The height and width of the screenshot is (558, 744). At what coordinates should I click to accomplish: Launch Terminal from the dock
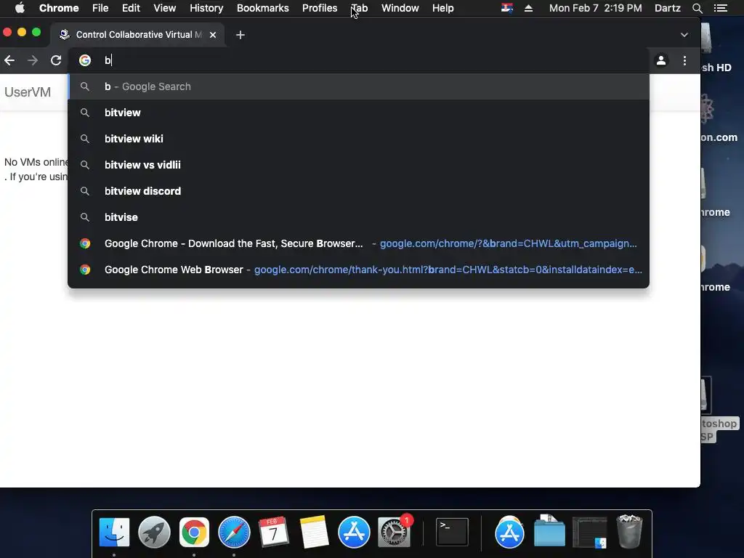click(x=452, y=533)
